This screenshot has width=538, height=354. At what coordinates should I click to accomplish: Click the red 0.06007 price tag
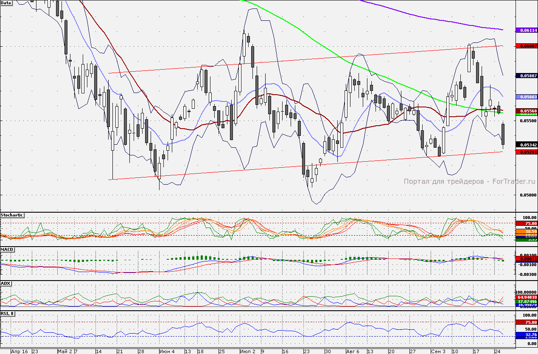click(527, 45)
